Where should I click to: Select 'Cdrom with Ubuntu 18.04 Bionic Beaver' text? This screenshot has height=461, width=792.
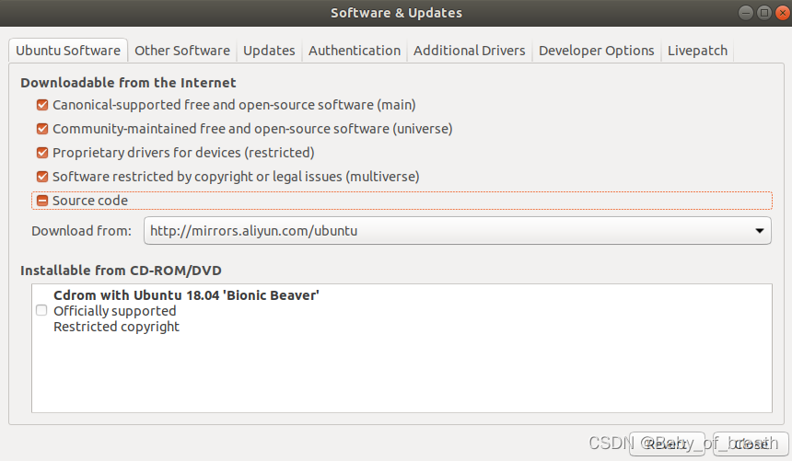[x=186, y=295]
